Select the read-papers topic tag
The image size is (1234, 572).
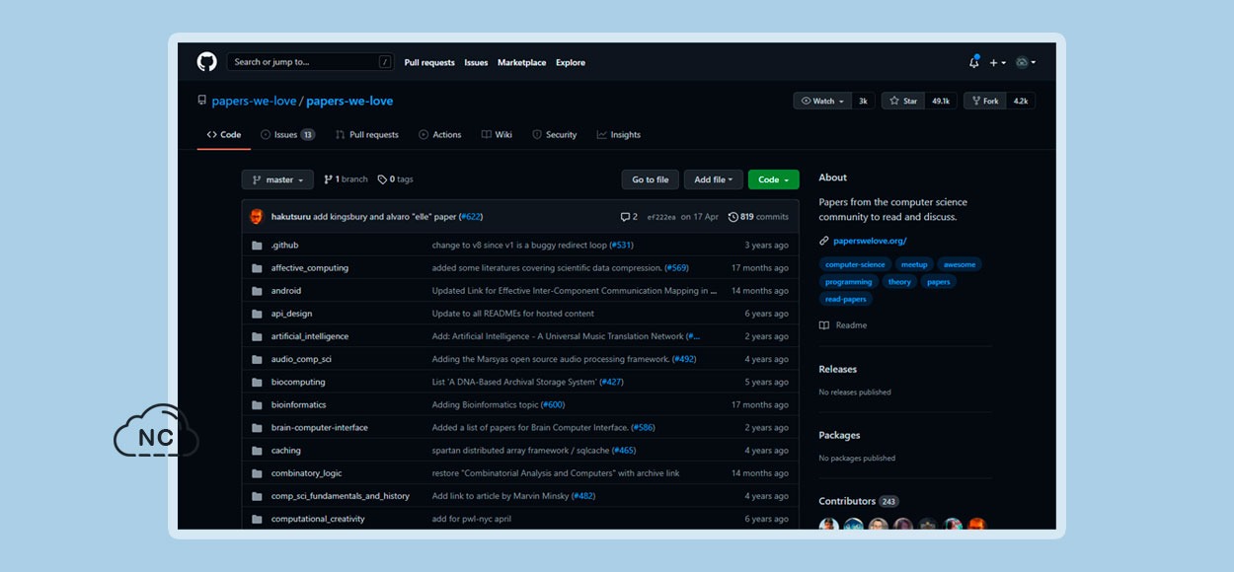(846, 299)
